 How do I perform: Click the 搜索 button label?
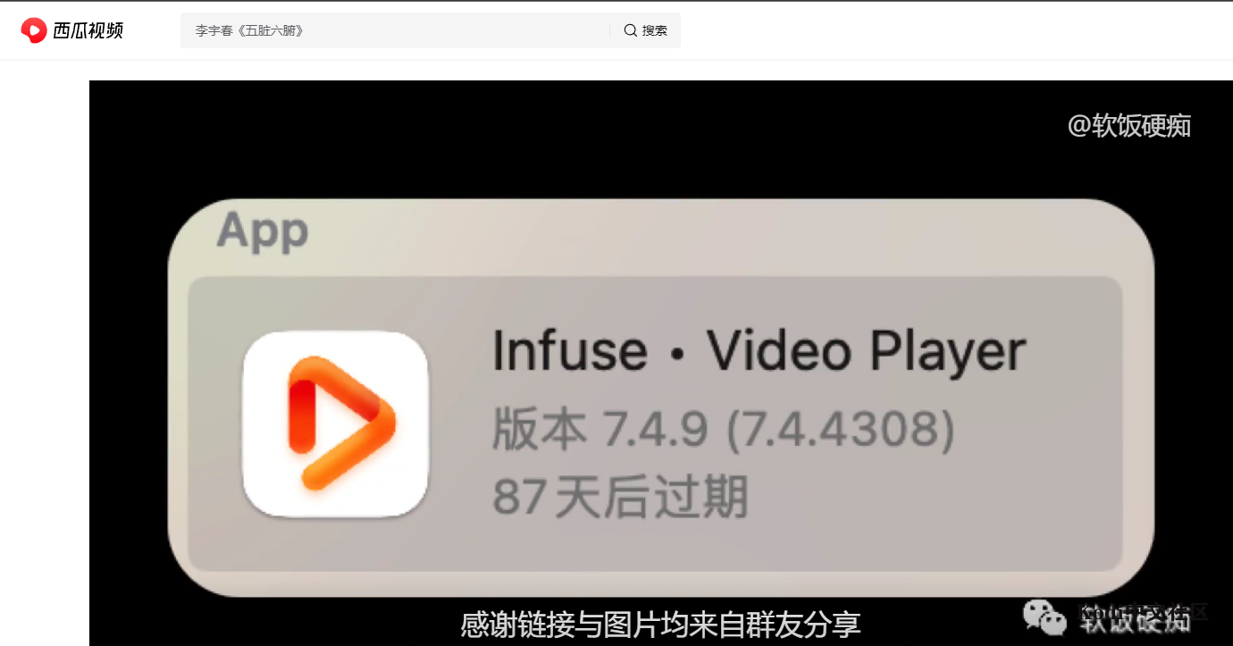pos(655,30)
